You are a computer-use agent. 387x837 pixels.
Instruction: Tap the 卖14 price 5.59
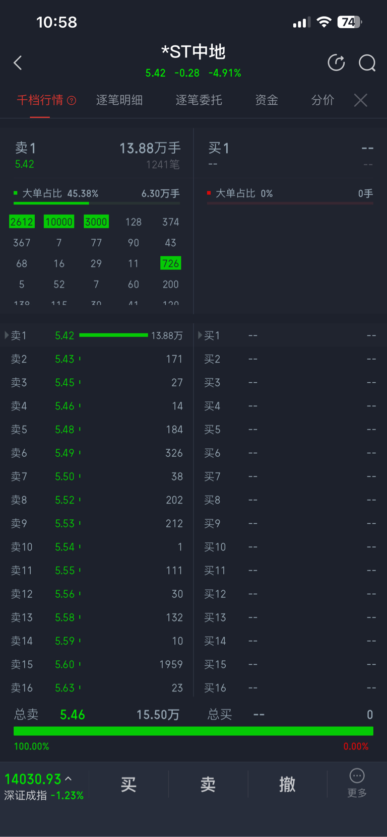pyautogui.click(x=64, y=641)
